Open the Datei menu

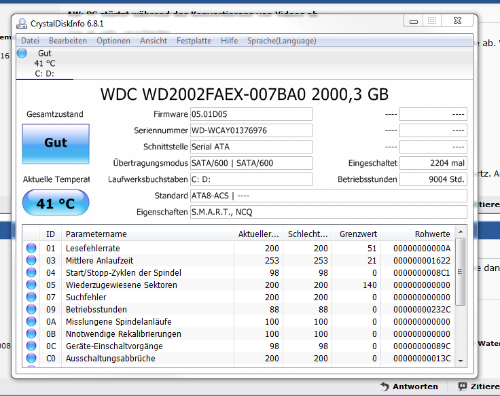pyautogui.click(x=31, y=41)
